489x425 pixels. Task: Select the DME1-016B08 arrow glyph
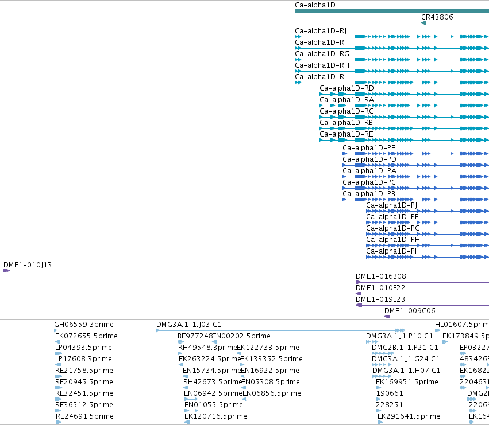pos(359,282)
